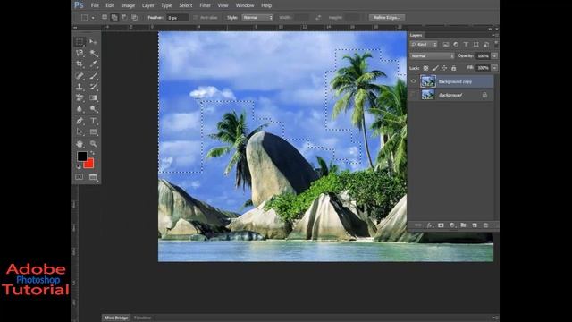Select the Rectangular Marquee tool
572x322 pixels.
click(80, 42)
